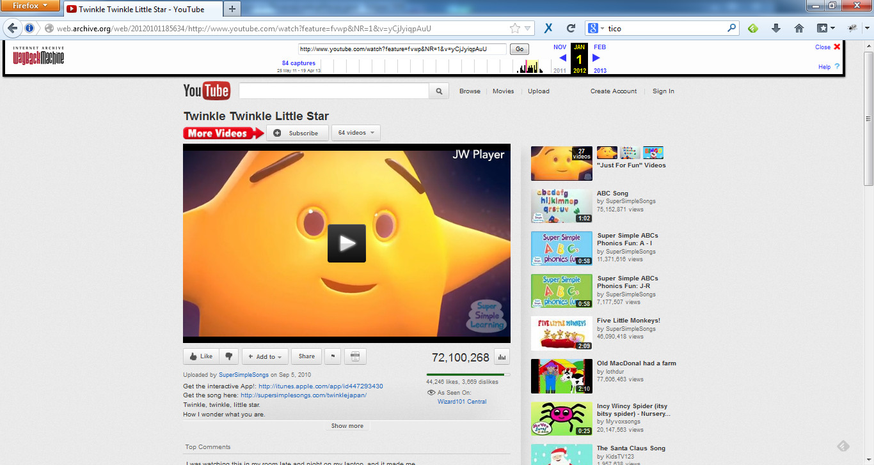Open Super Simple ABCs Phonics Fun J-R thumbnail
874x465 pixels.
(x=561, y=291)
